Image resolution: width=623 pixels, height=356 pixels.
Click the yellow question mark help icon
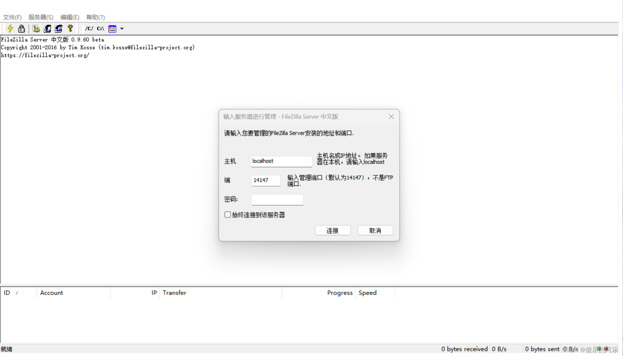click(x=70, y=29)
